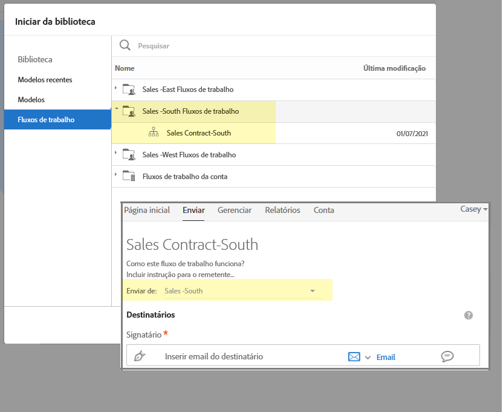The width and height of the screenshot is (503, 412).
Task: Click the recipient email input field
Action: click(242, 356)
